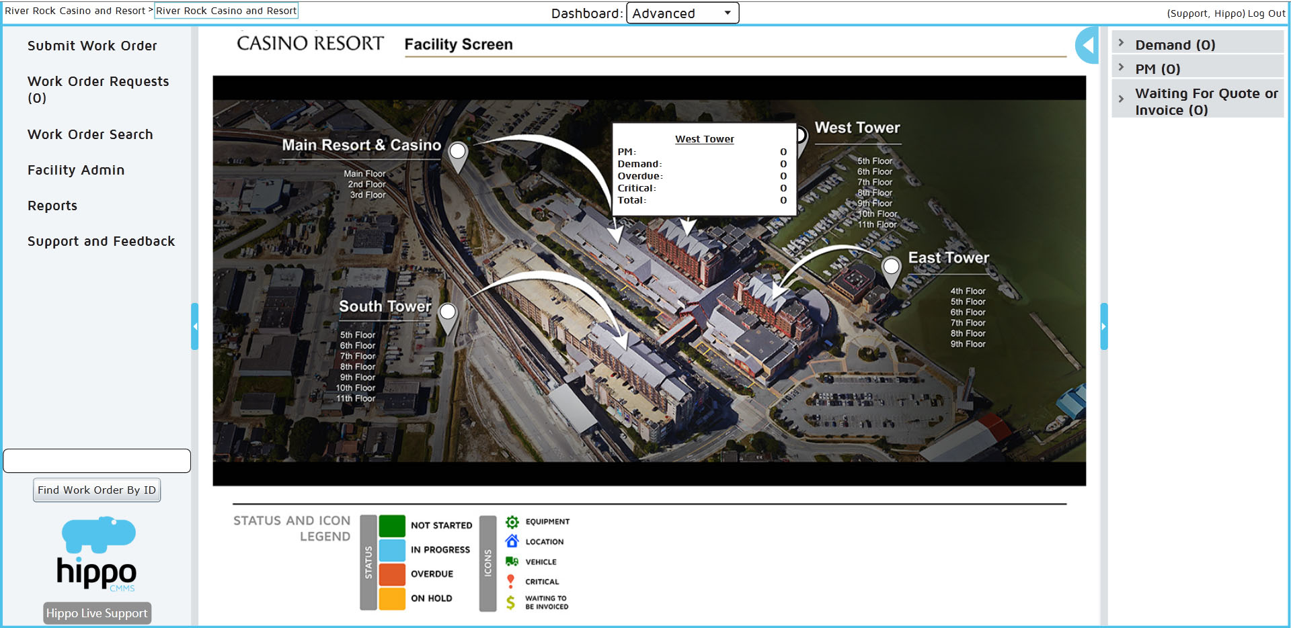1291x628 pixels.
Task: Open Hippo Live Support chat
Action: 97,613
